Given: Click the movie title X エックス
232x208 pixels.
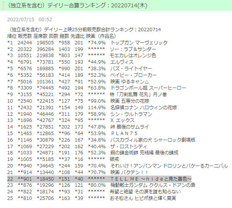Looking at the screenshot, I should click(x=122, y=120).
